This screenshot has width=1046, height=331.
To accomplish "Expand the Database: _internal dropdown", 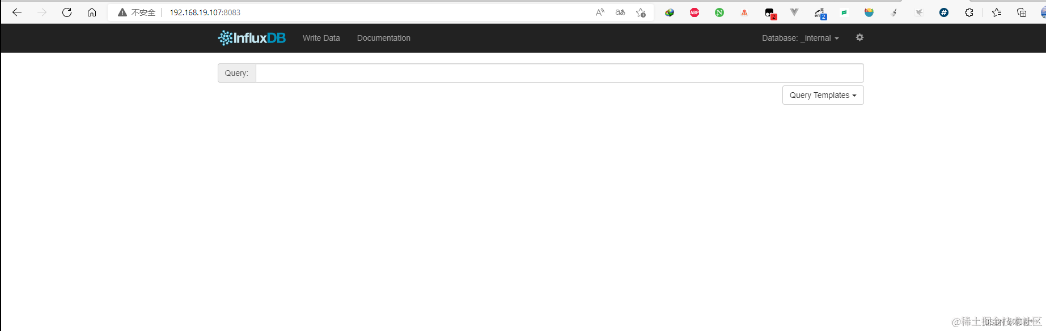I will point(800,38).
